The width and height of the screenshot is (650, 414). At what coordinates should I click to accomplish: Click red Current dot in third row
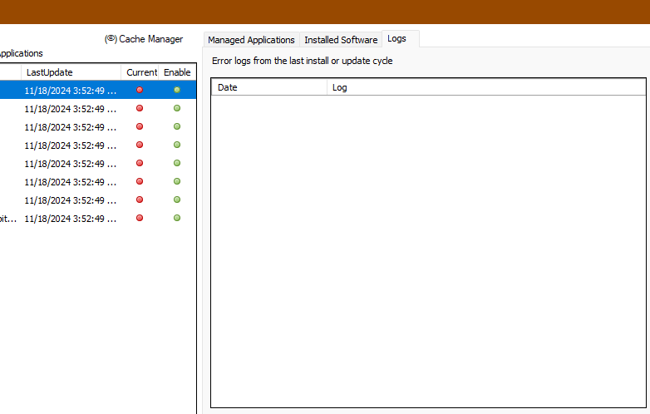point(140,126)
